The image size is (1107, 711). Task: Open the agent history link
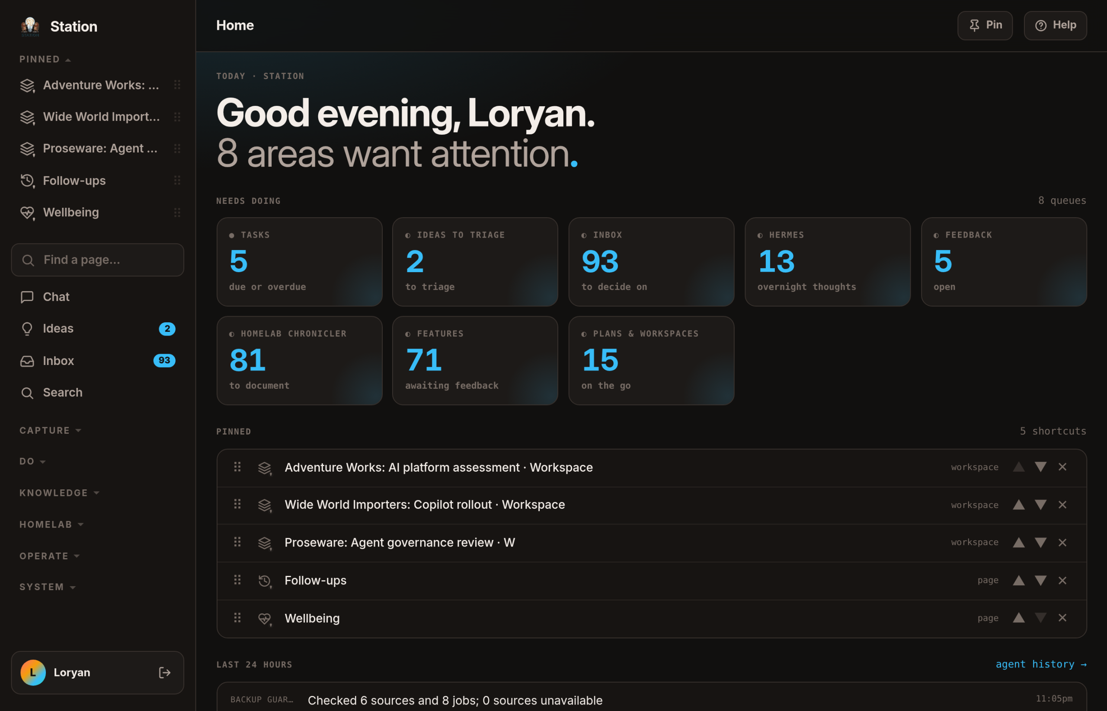pos(1040,664)
